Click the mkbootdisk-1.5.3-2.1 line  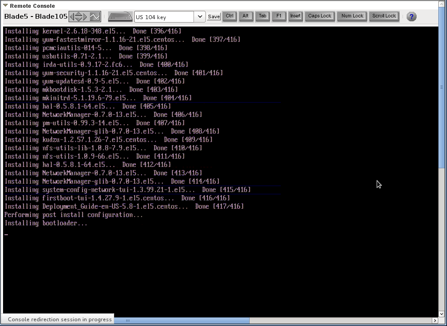(91, 90)
